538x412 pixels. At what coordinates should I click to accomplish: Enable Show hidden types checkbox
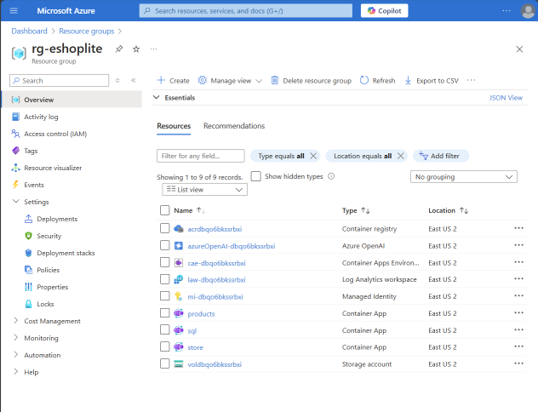[x=255, y=176]
